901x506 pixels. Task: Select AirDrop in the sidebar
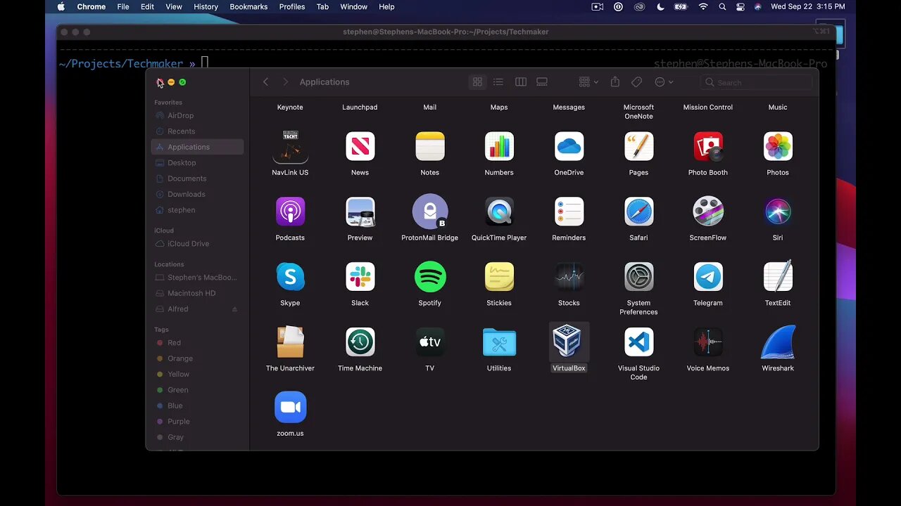[197, 115]
